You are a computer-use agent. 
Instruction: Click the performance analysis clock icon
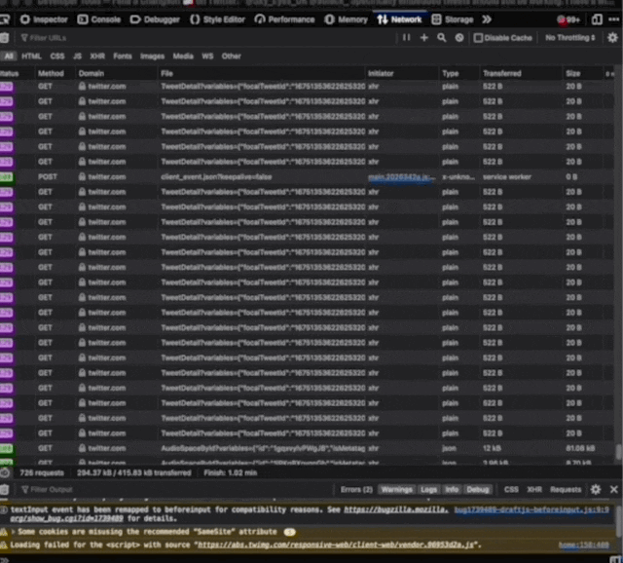click(5, 472)
